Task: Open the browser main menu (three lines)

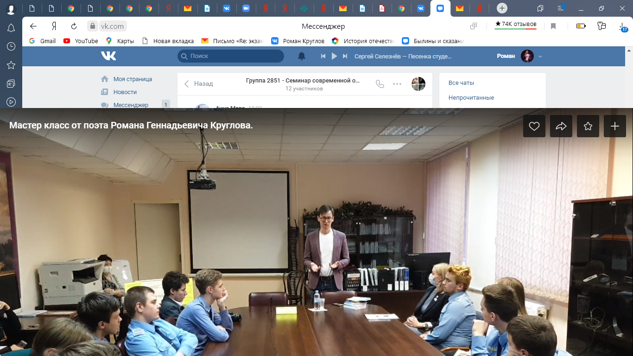Action: pyautogui.click(x=561, y=8)
